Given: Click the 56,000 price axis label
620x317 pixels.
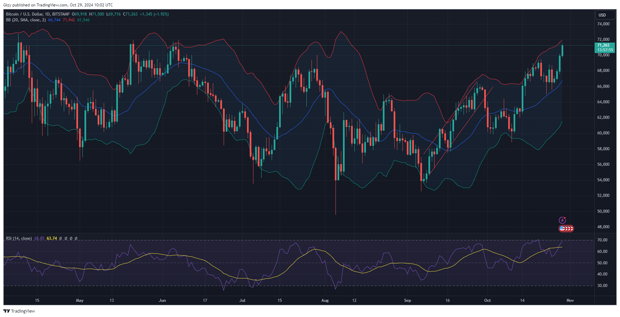Looking at the screenshot, I should [603, 164].
